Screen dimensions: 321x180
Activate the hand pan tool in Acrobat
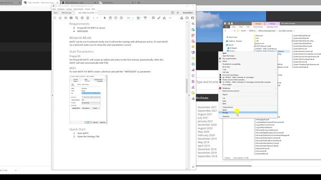110,18
